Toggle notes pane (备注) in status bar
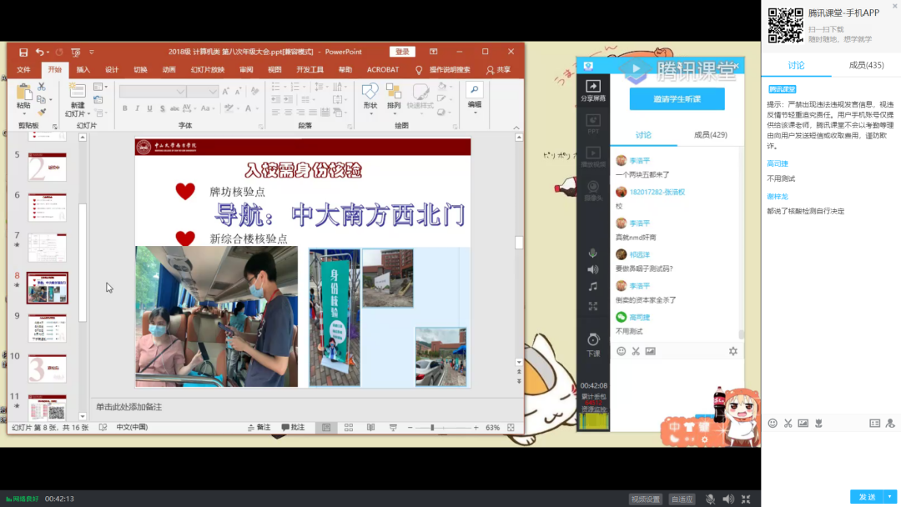Image resolution: width=901 pixels, height=507 pixels. 259,428
